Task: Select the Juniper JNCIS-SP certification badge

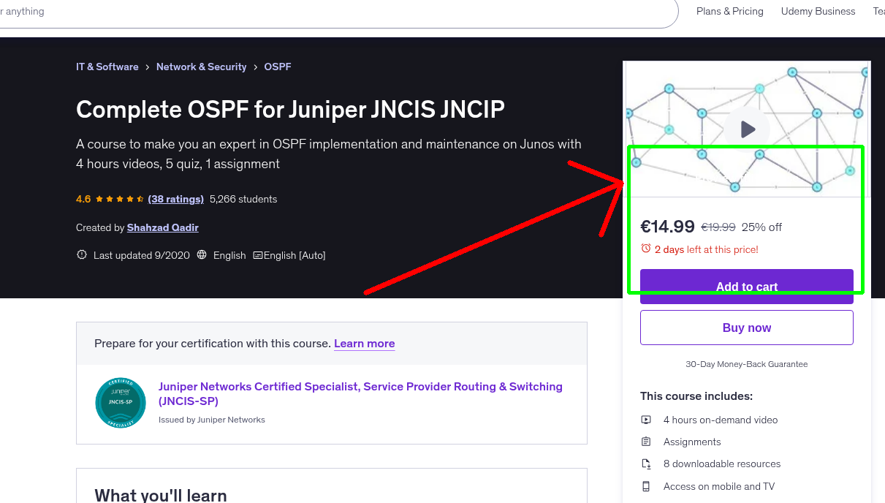Action: 121,402
